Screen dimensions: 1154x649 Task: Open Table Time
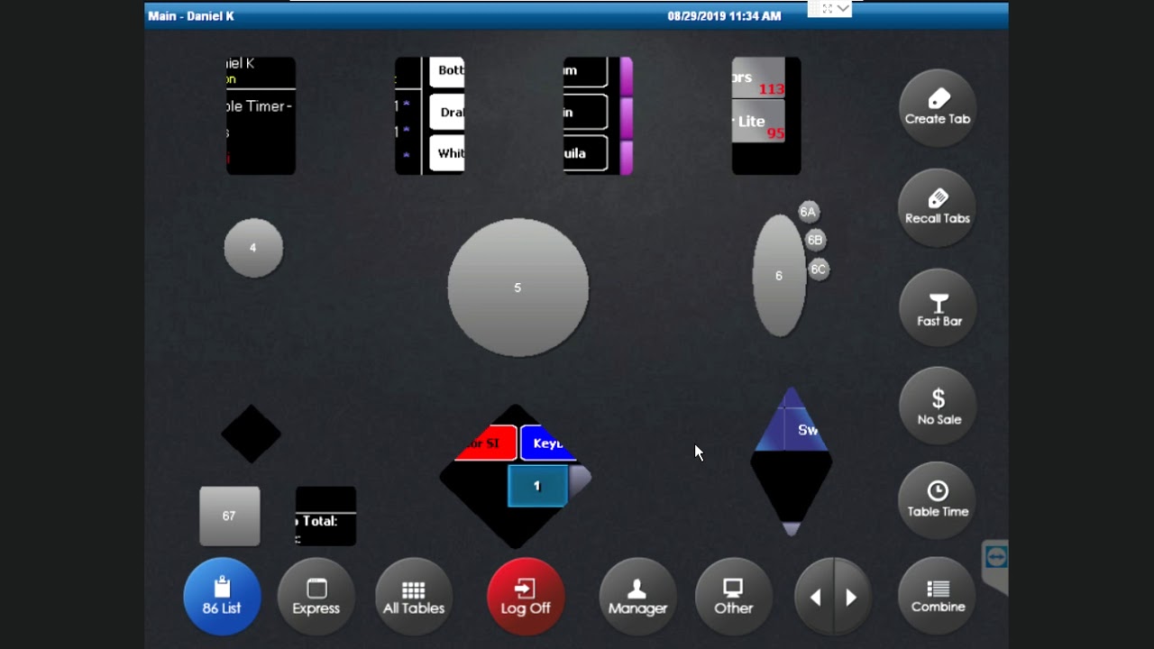pos(938,500)
